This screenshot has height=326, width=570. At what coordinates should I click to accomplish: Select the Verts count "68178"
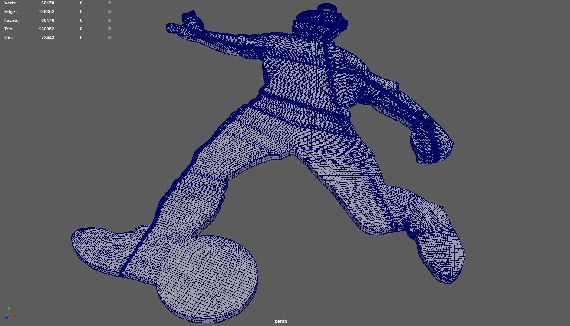(48, 3)
